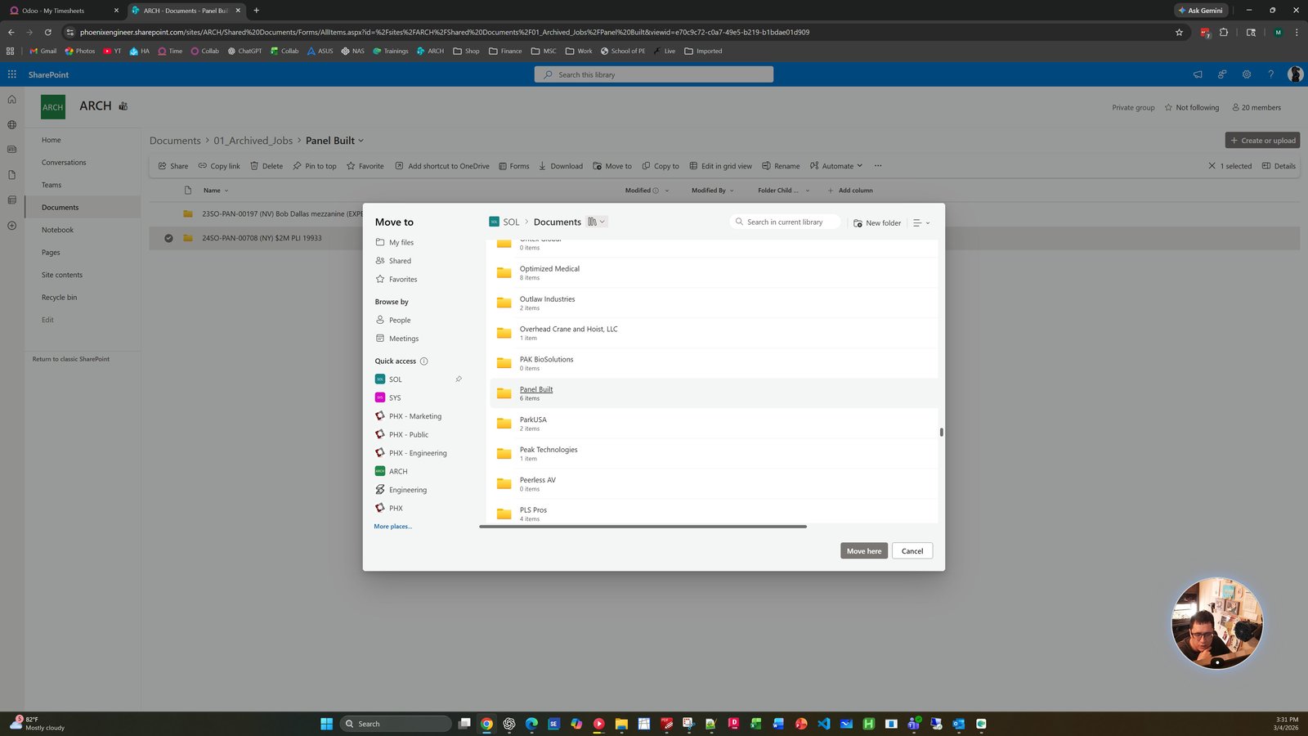
Task: Open the Panel Built breadcrumb dropdown
Action: [x=361, y=141]
